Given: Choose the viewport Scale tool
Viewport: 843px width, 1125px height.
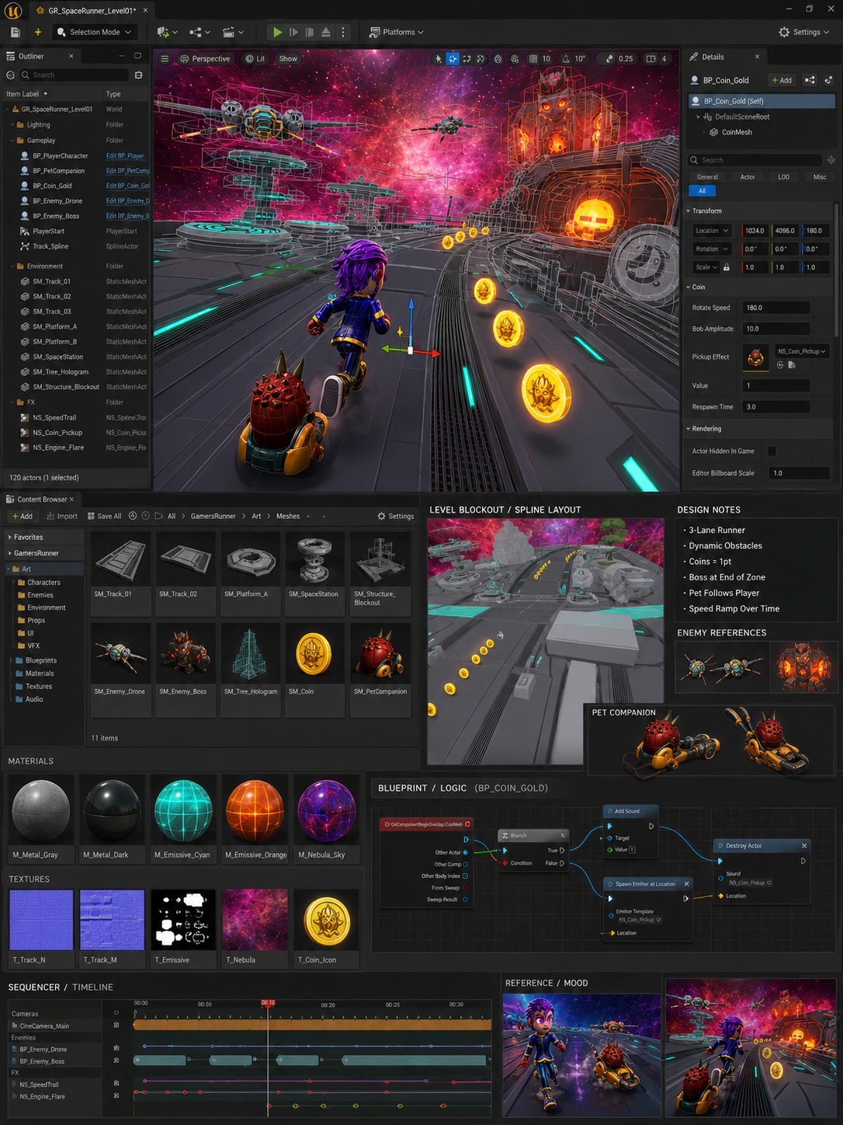Looking at the screenshot, I should point(480,59).
